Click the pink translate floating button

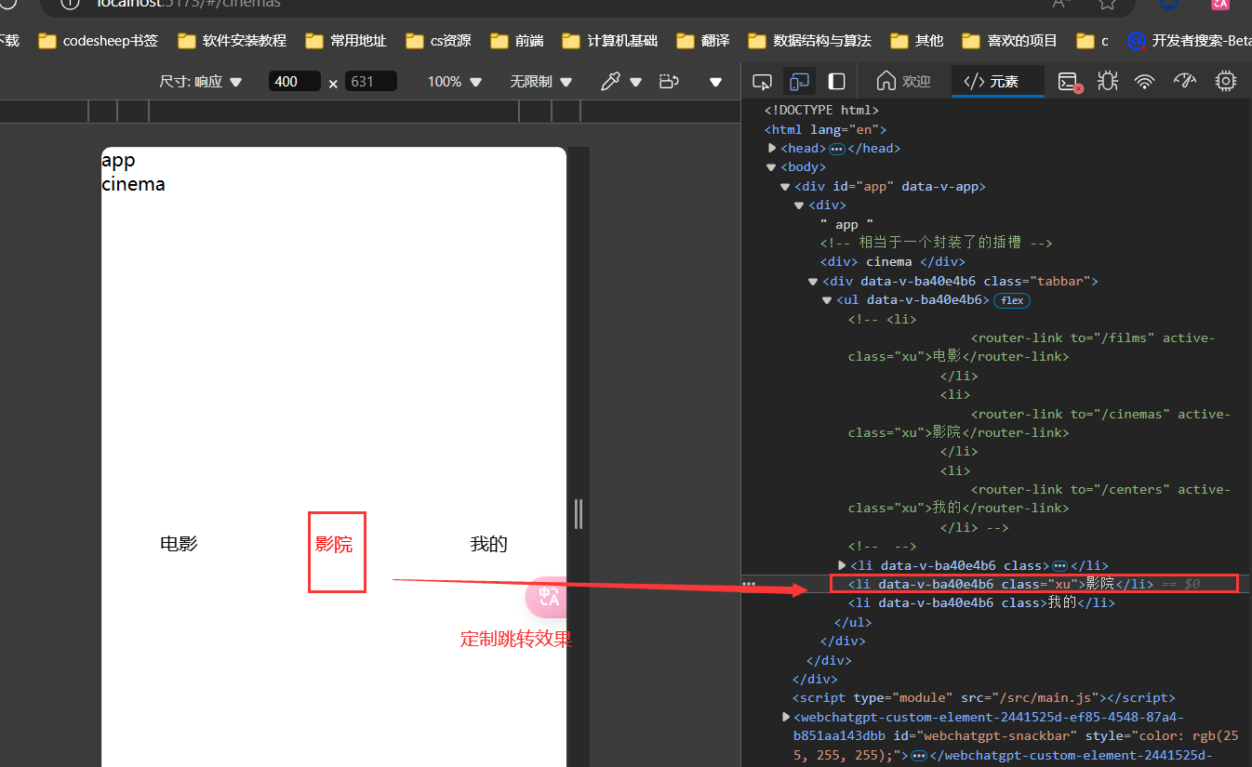[547, 597]
